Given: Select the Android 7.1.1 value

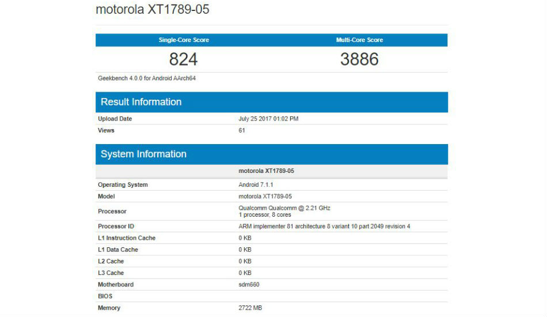Looking at the screenshot, I should point(256,184).
